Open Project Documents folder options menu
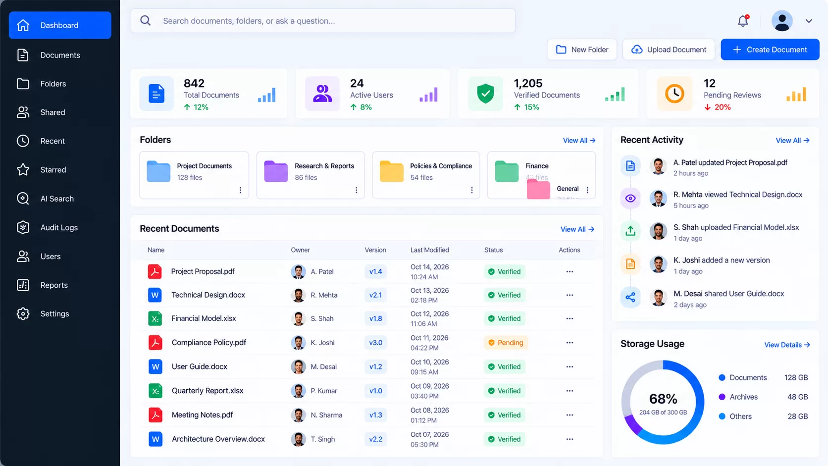This screenshot has height=466, width=828. [x=240, y=190]
